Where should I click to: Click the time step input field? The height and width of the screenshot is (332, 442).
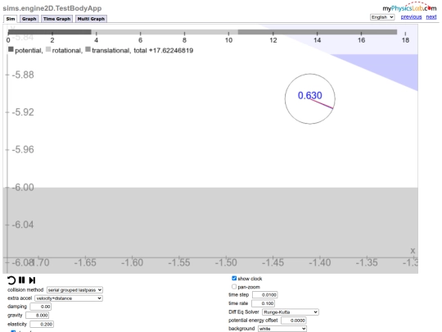pyautogui.click(x=265, y=295)
